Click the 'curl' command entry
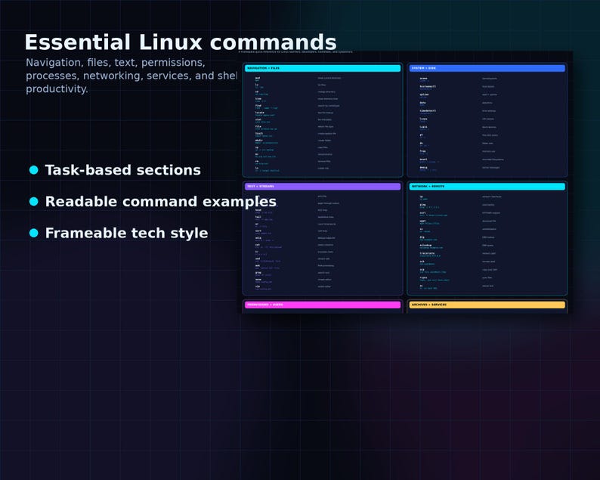 422,213
